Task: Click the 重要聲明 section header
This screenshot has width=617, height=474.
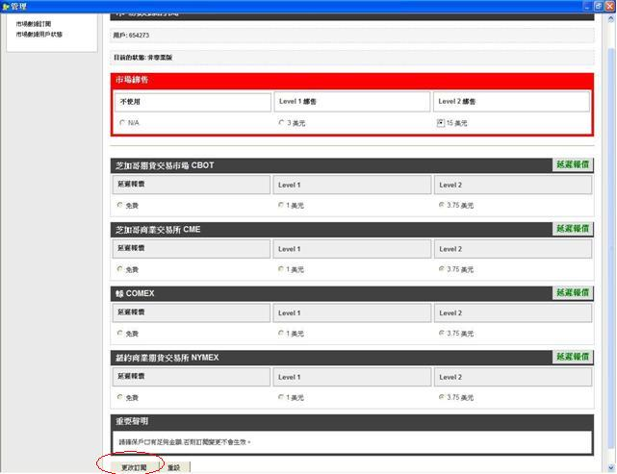Action: pyautogui.click(x=351, y=421)
